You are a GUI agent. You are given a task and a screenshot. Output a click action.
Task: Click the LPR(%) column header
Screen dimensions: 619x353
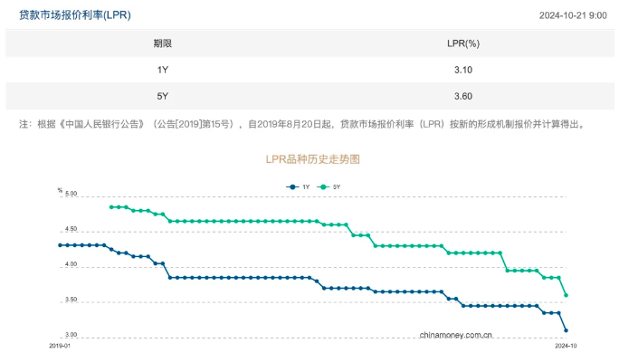[463, 43]
